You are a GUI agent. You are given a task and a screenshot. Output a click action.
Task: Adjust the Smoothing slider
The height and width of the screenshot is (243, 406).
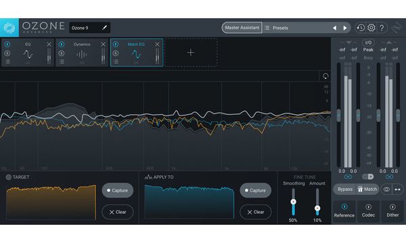[293, 202]
